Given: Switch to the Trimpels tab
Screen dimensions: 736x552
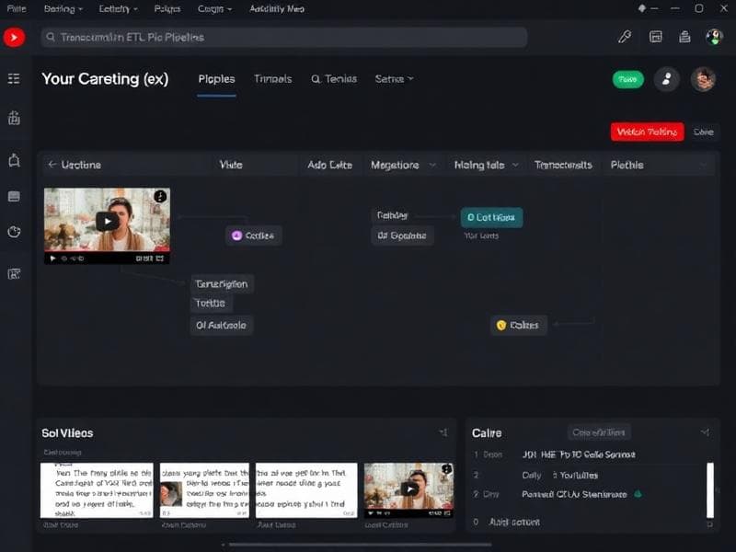Looking at the screenshot, I should point(272,79).
